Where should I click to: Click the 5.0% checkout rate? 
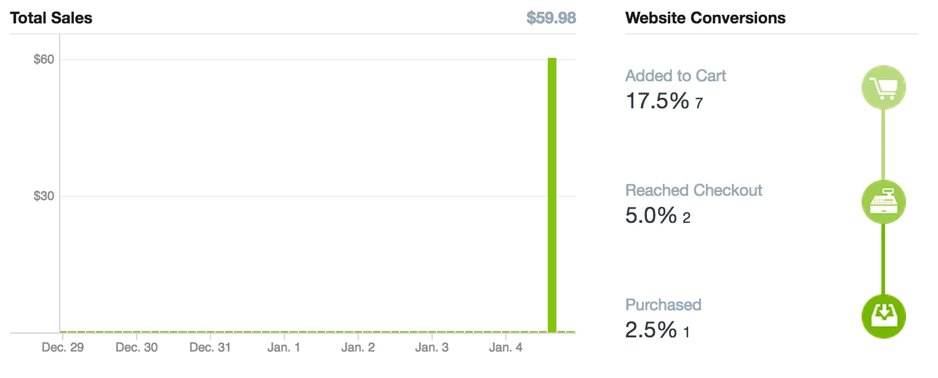(651, 215)
